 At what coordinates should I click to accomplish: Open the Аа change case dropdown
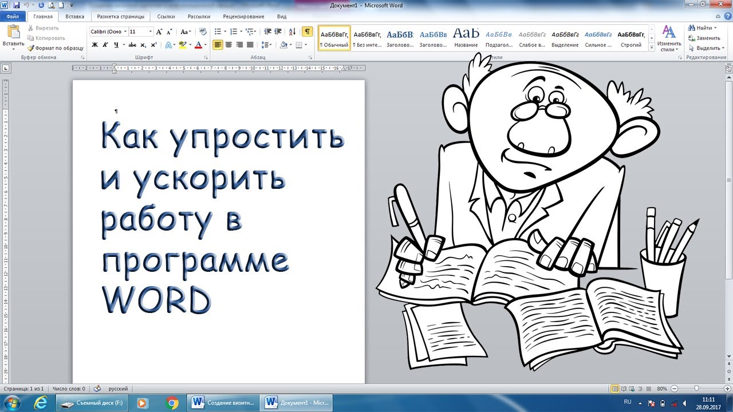coord(186,32)
